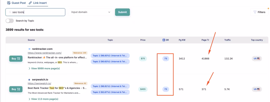Select ranktracker Topic 1 (98.83%) chip
The image size is (270, 102).
click(110, 55)
